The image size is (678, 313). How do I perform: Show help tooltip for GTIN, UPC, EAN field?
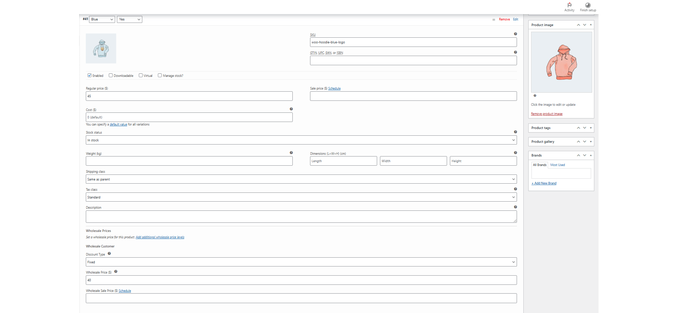[516, 52]
